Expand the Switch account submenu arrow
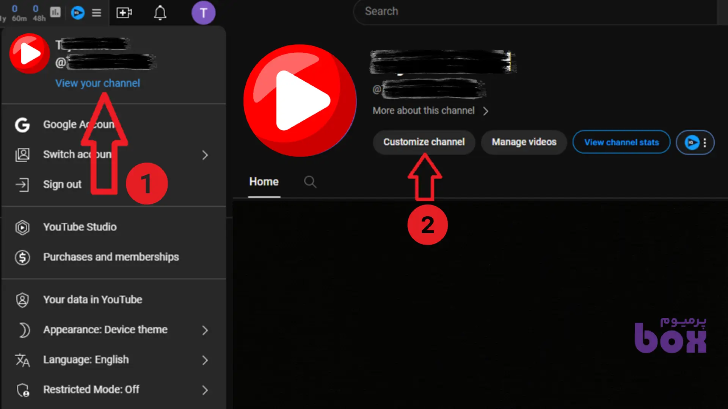This screenshot has height=409, width=728. click(x=205, y=155)
